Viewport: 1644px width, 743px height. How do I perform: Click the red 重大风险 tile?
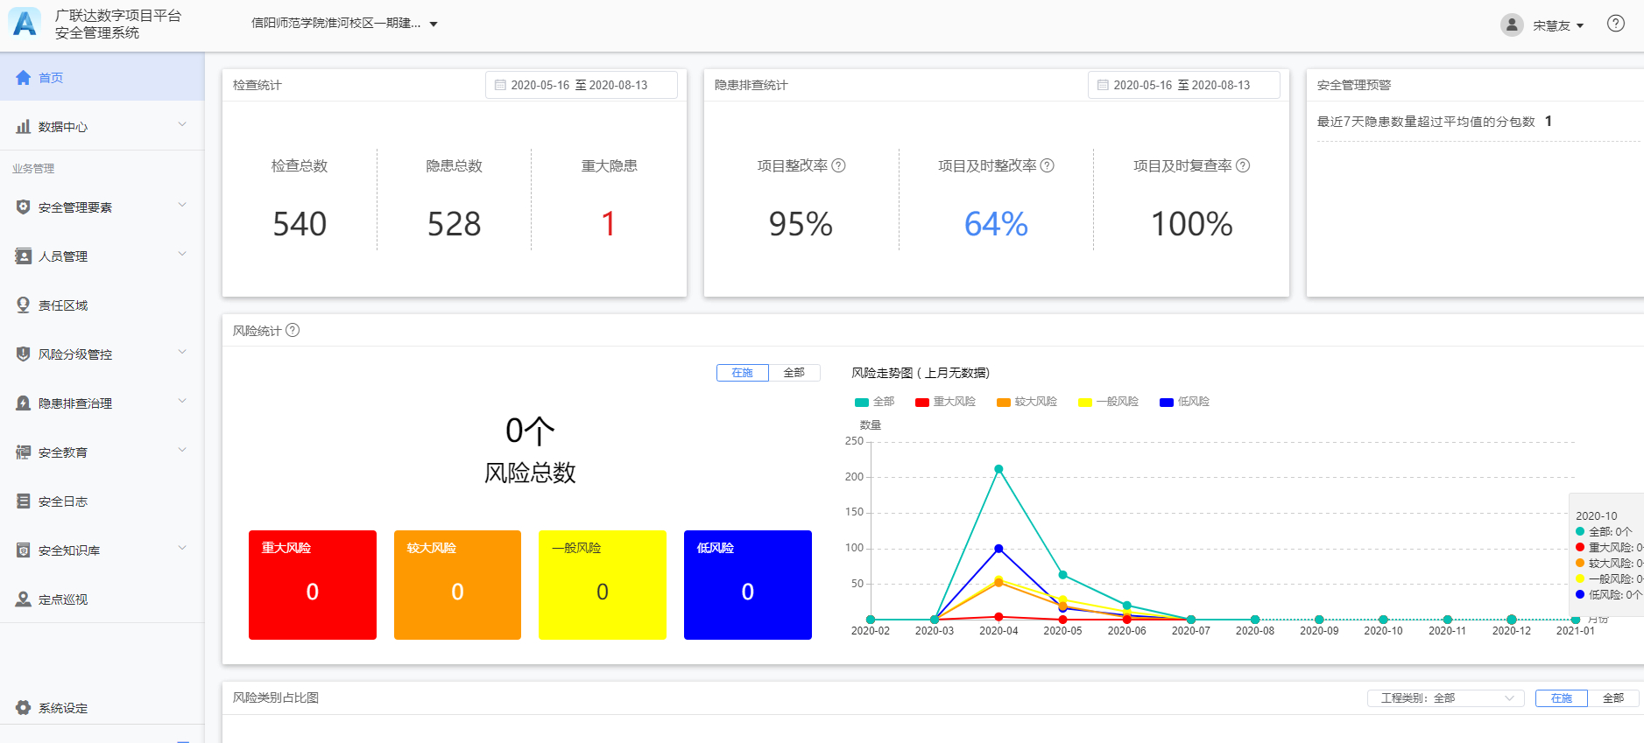coord(313,585)
